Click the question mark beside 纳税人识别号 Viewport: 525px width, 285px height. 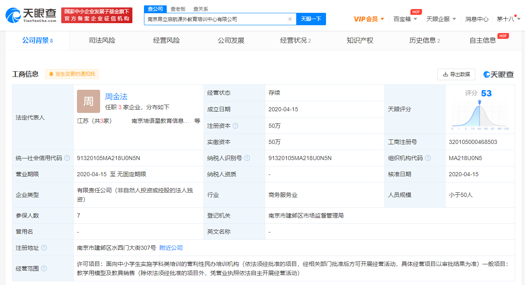coord(247,158)
